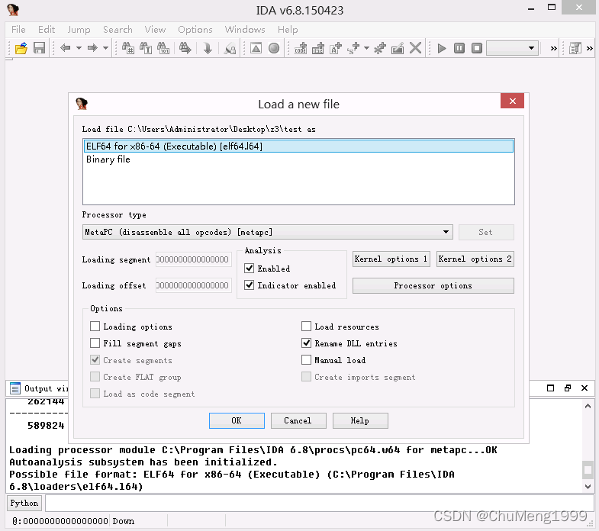Close the Load a new file dialog
This screenshot has width=599, height=531.
512,101
